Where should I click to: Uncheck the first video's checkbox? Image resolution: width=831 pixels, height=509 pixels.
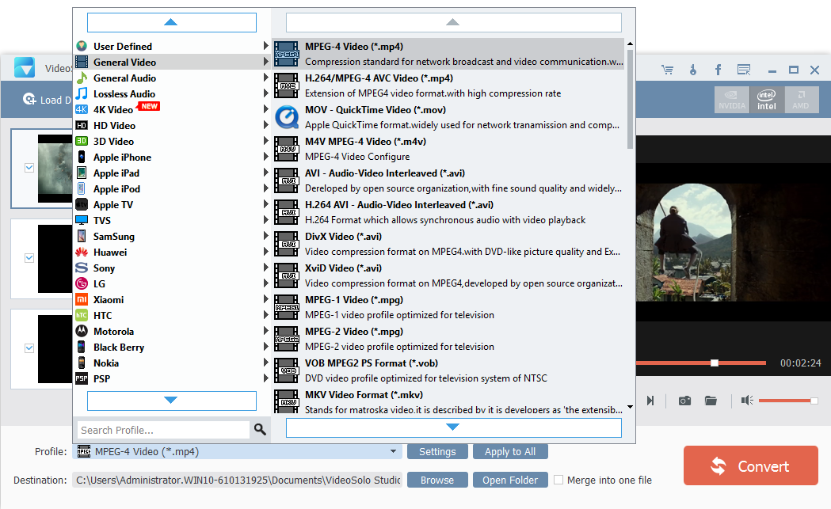tap(29, 168)
